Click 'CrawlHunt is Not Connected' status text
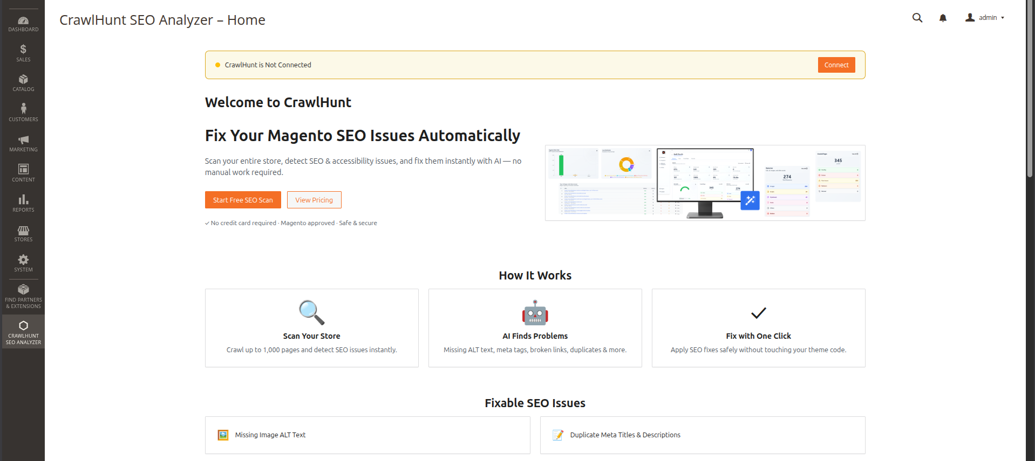This screenshot has height=461, width=1035. 268,65
